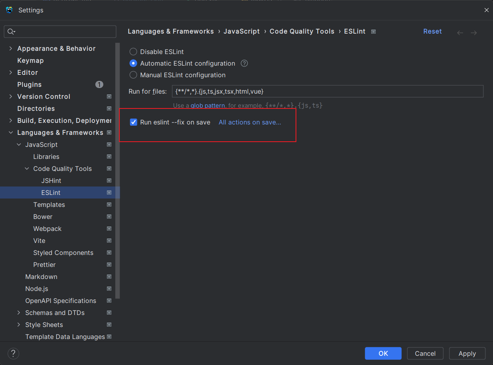Click project icon on Languages & Frameworks row
The height and width of the screenshot is (365, 493).
109,132
